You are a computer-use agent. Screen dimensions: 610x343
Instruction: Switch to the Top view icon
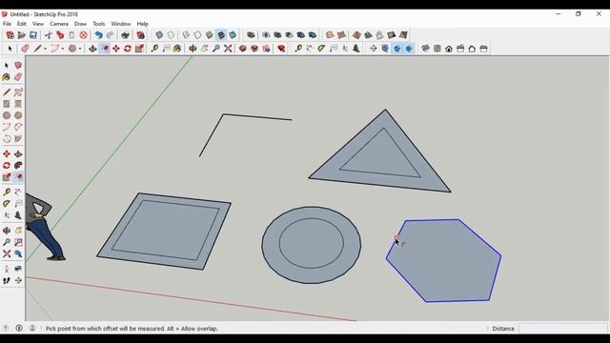point(437,49)
